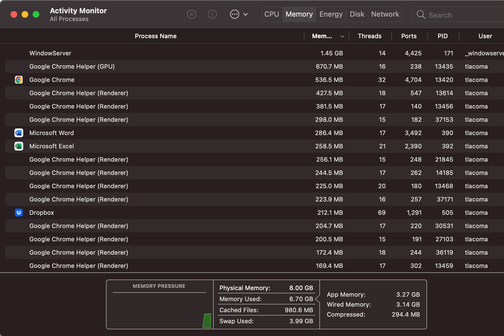504x336 pixels.
Task: Switch to the CPU tab
Action: point(272,14)
